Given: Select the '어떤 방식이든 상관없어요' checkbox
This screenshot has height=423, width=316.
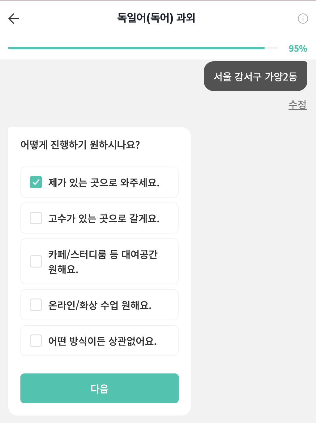Looking at the screenshot, I should [x=36, y=341].
